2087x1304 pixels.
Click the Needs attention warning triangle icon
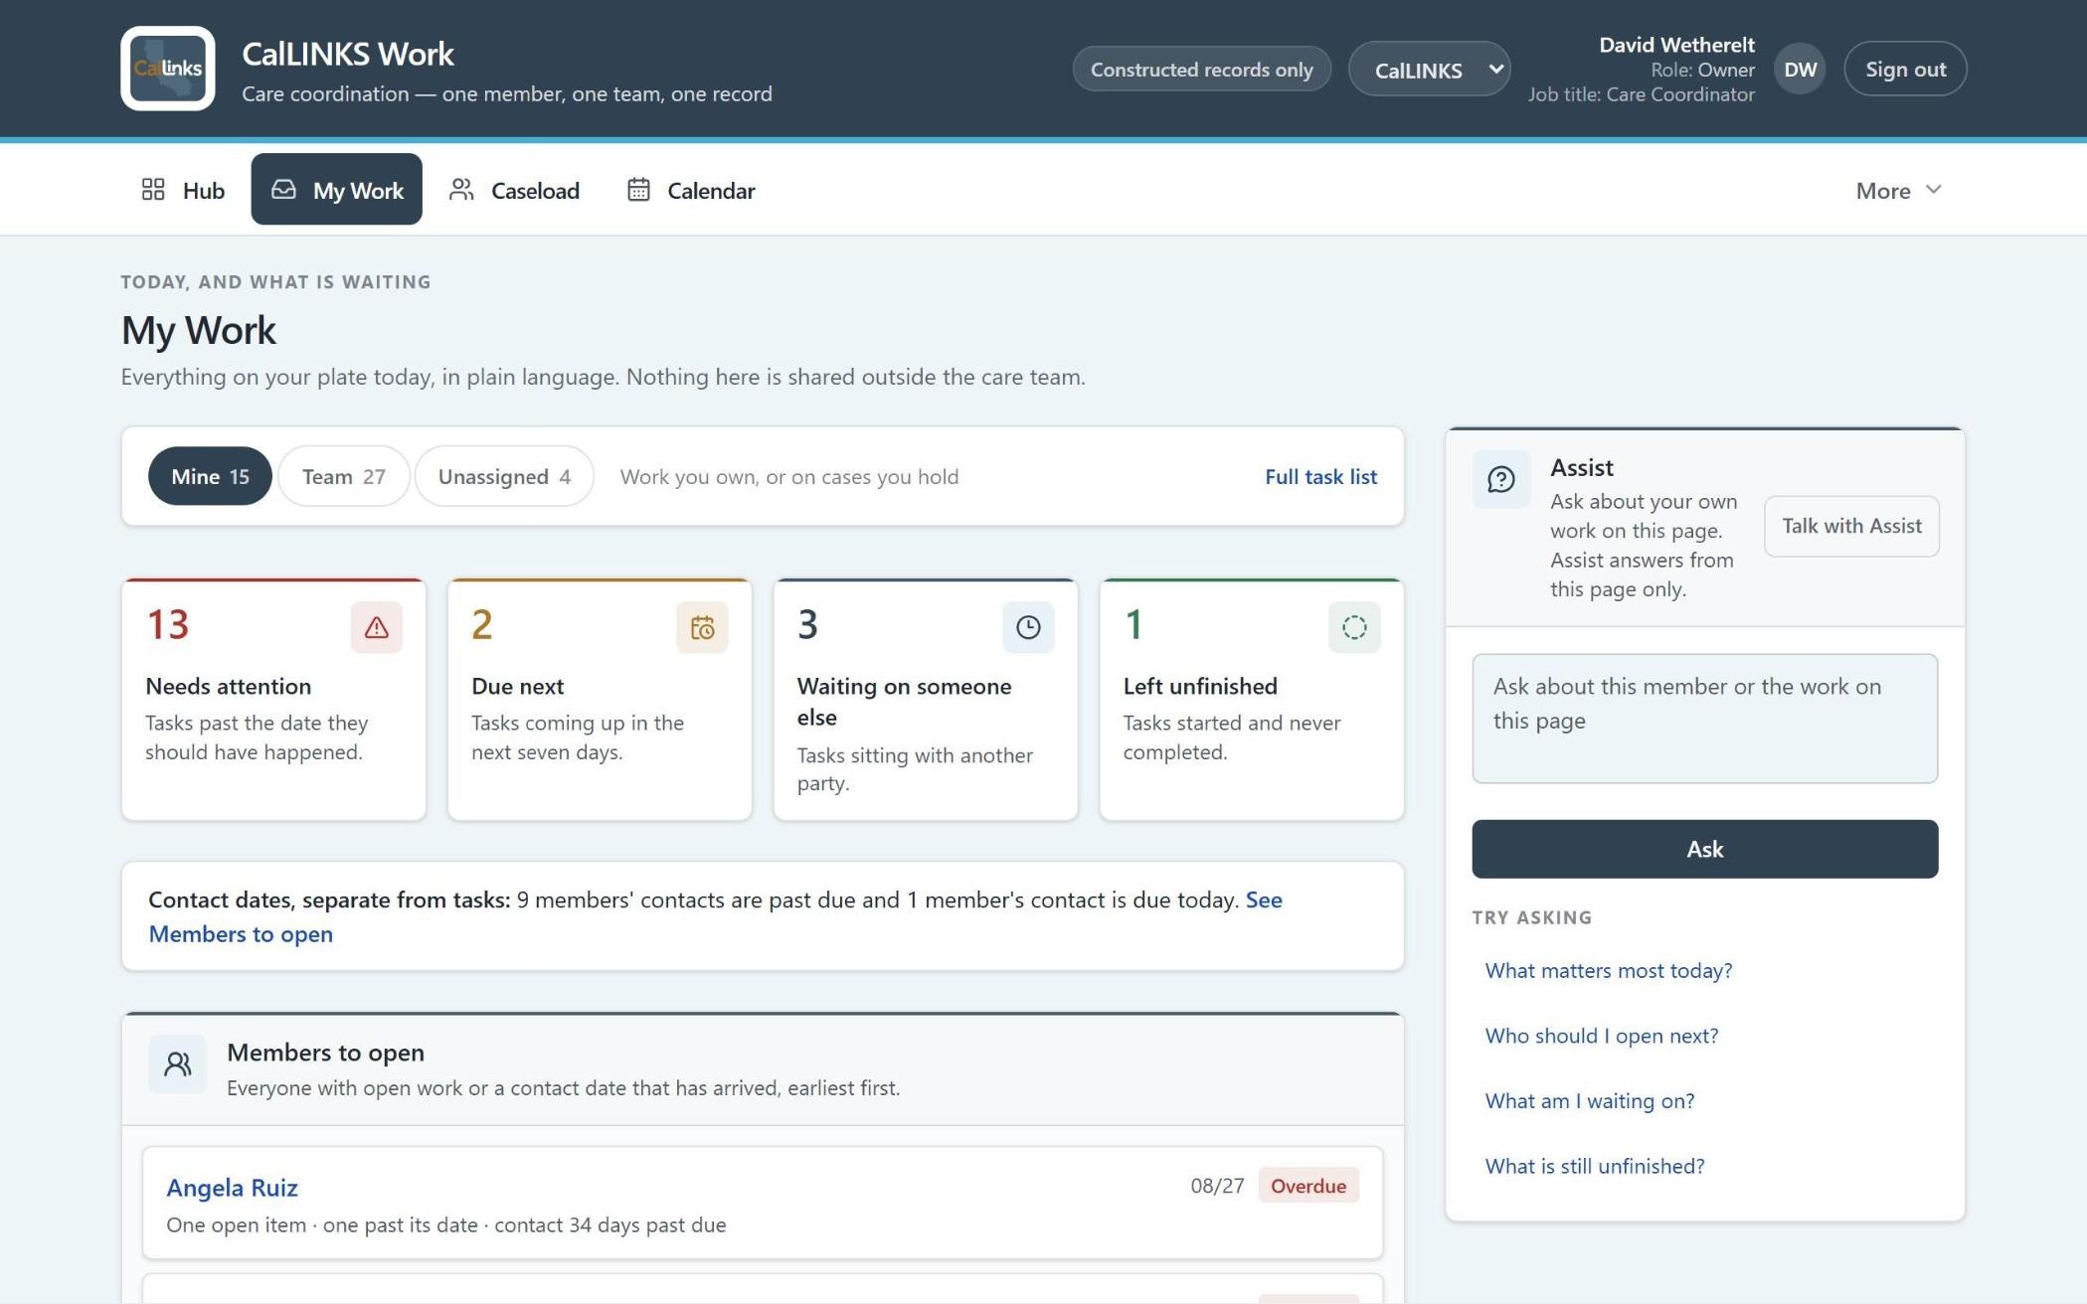click(376, 627)
